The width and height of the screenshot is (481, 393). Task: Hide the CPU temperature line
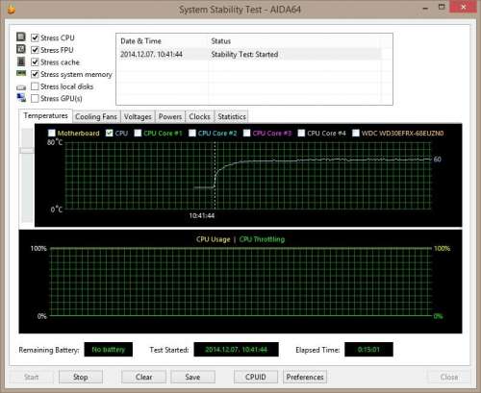pyautogui.click(x=110, y=133)
